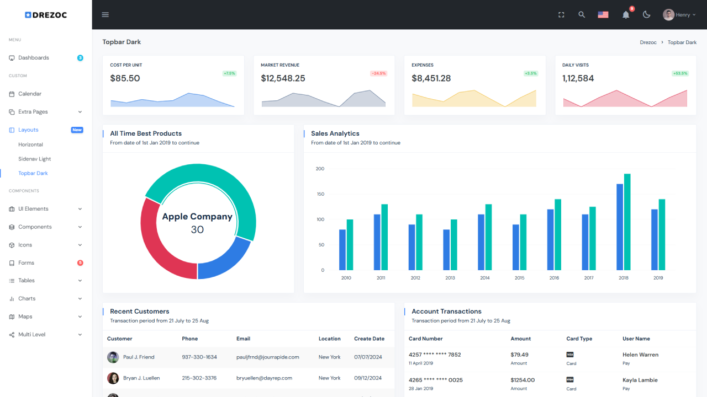The image size is (707, 397).
Task: Toggle dark mode with moon icon
Action: [646, 15]
